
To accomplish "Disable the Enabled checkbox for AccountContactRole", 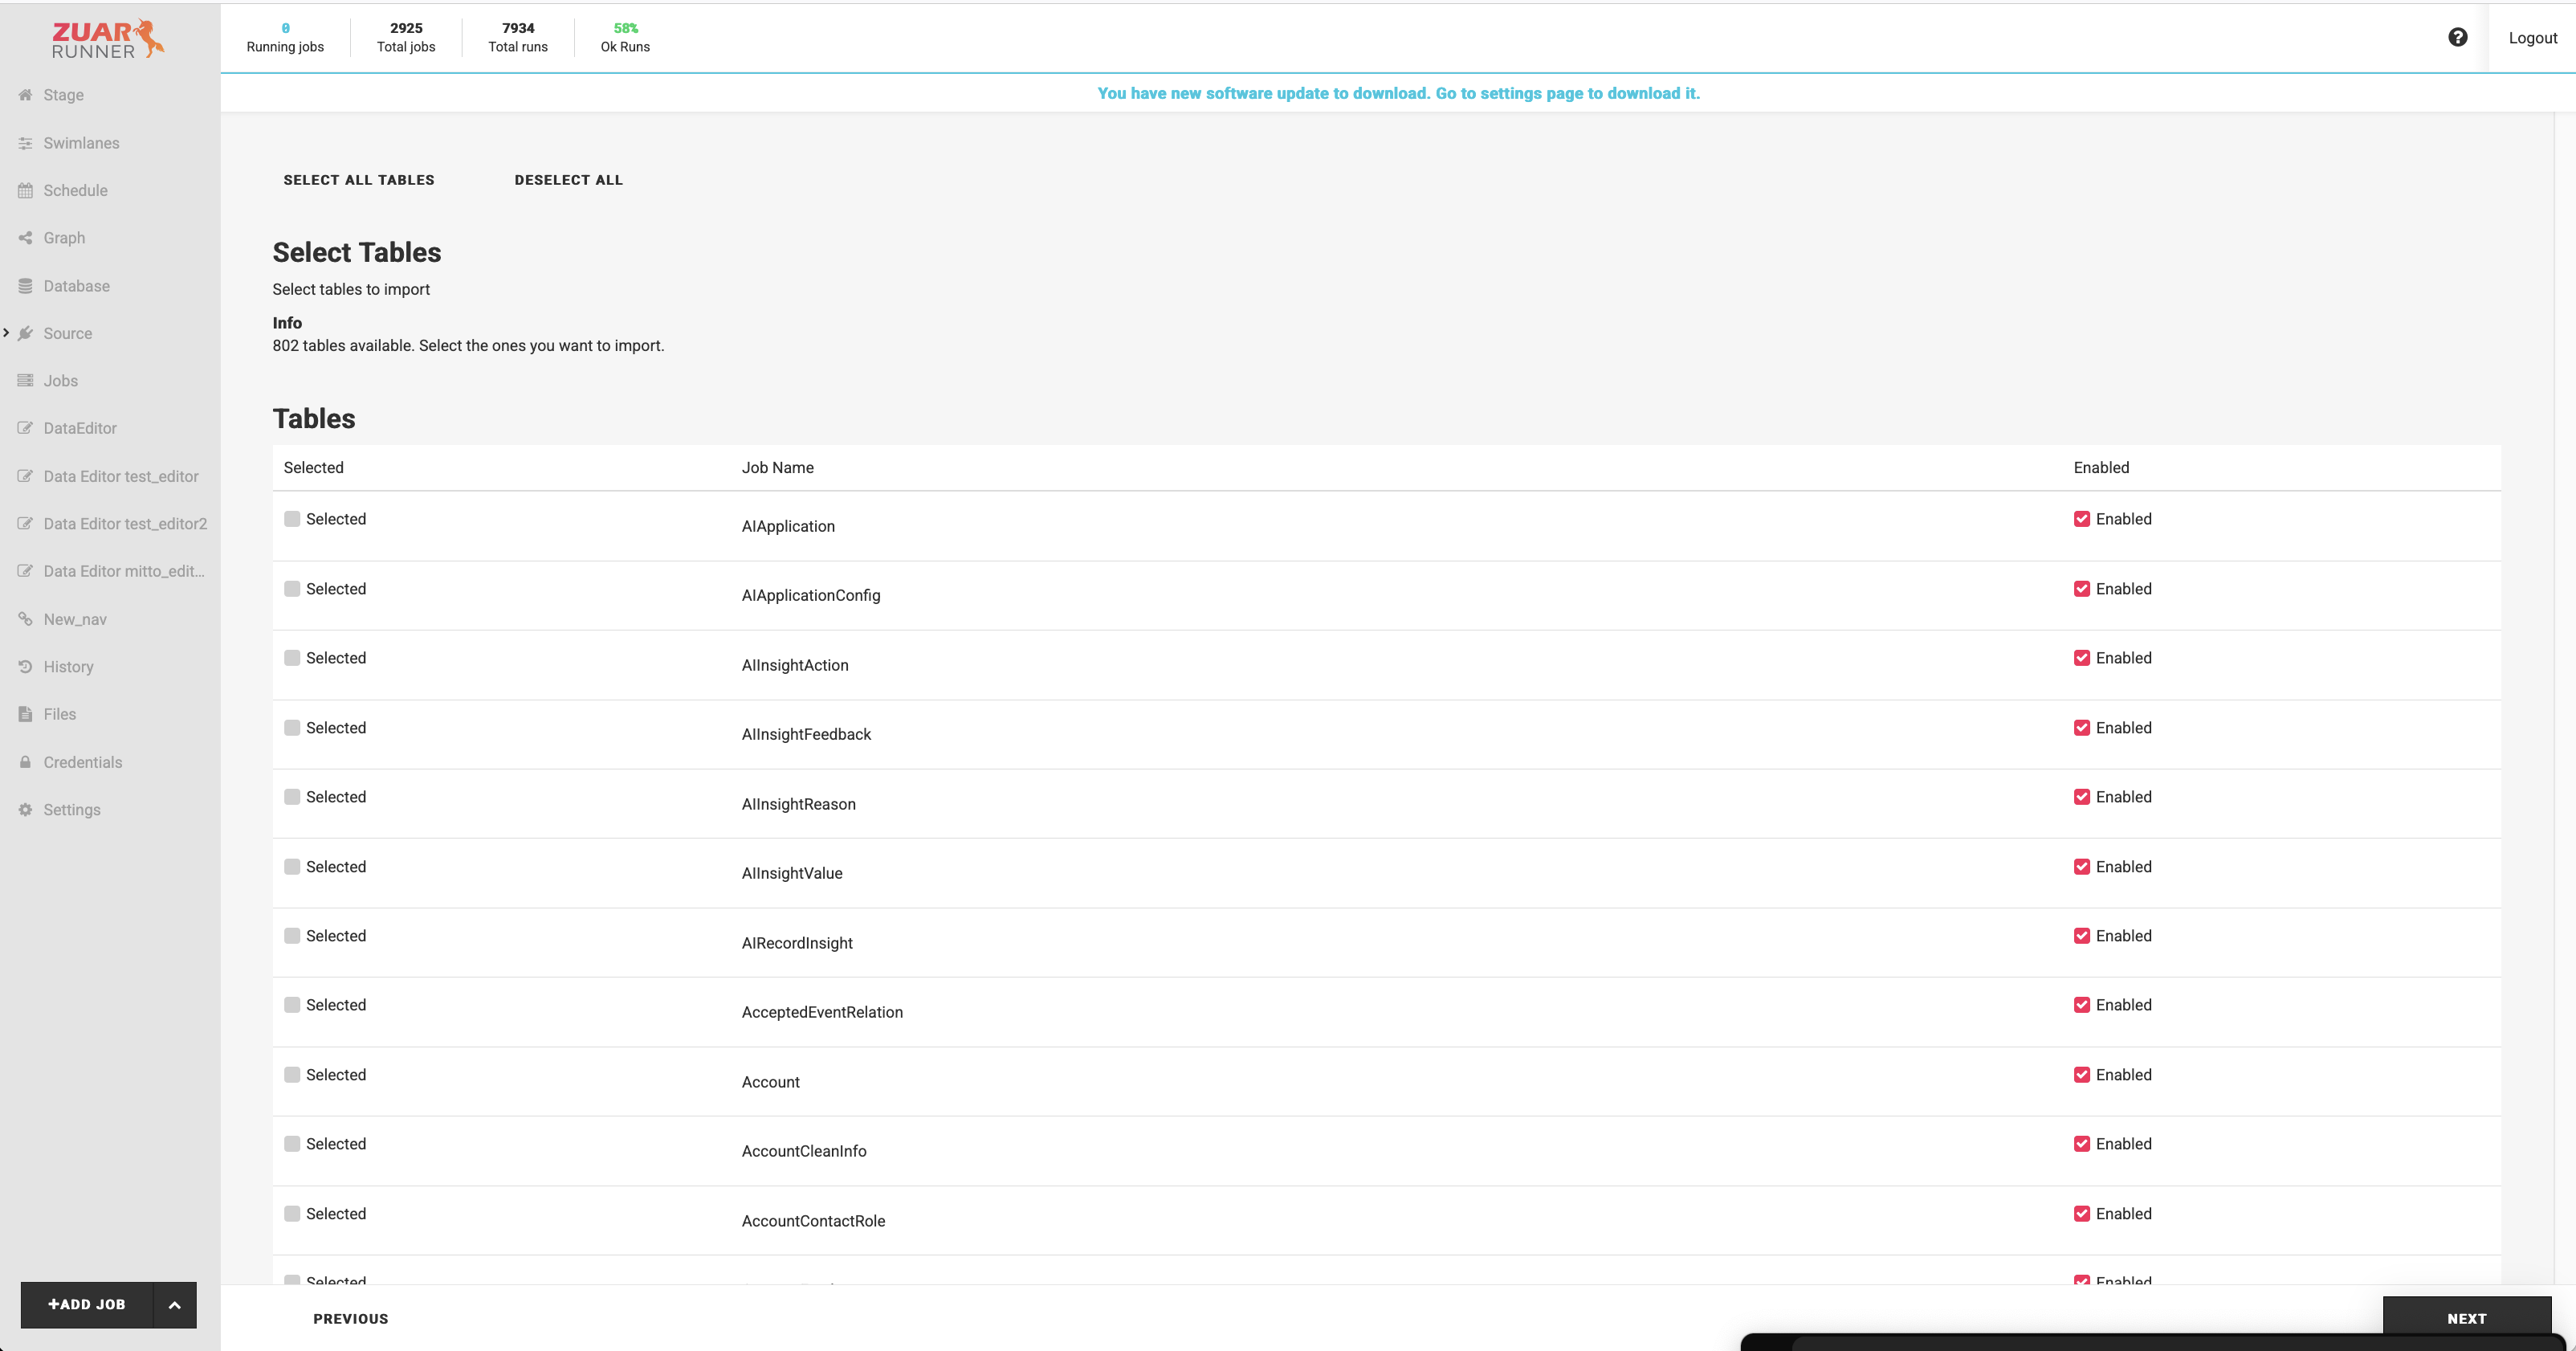I will (2081, 1214).
